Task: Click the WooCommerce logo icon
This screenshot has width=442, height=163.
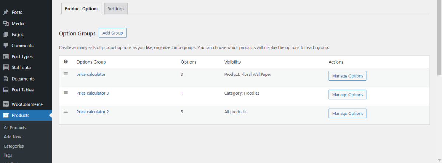Action: tap(6, 104)
